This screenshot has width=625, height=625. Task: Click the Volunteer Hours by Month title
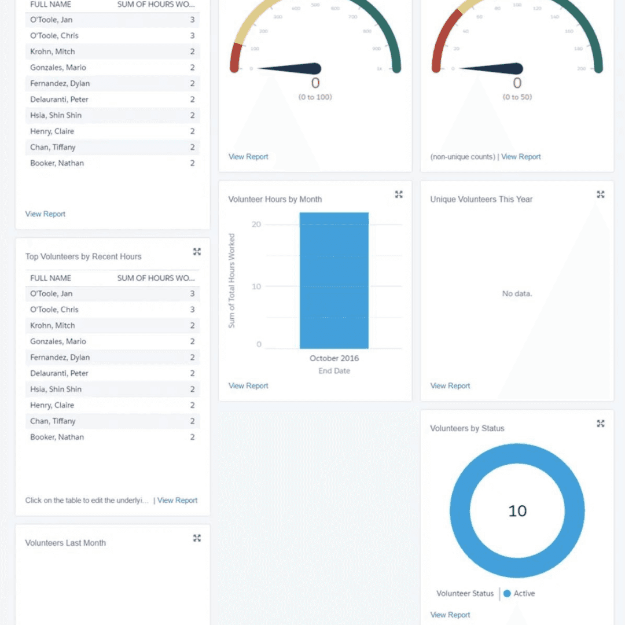click(275, 199)
